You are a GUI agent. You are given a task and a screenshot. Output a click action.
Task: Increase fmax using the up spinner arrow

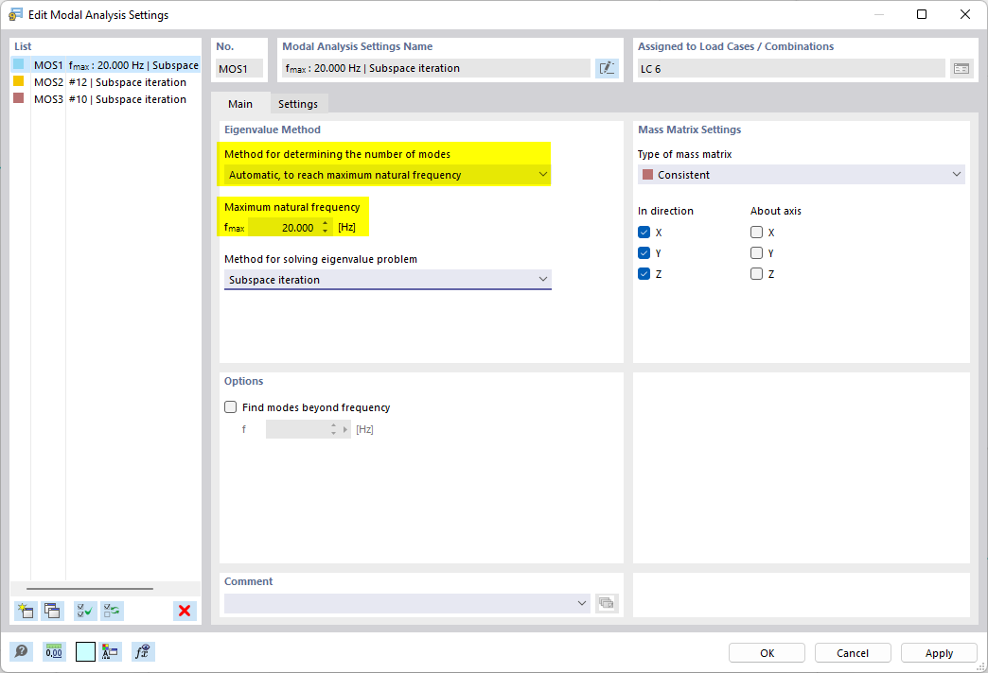326,223
